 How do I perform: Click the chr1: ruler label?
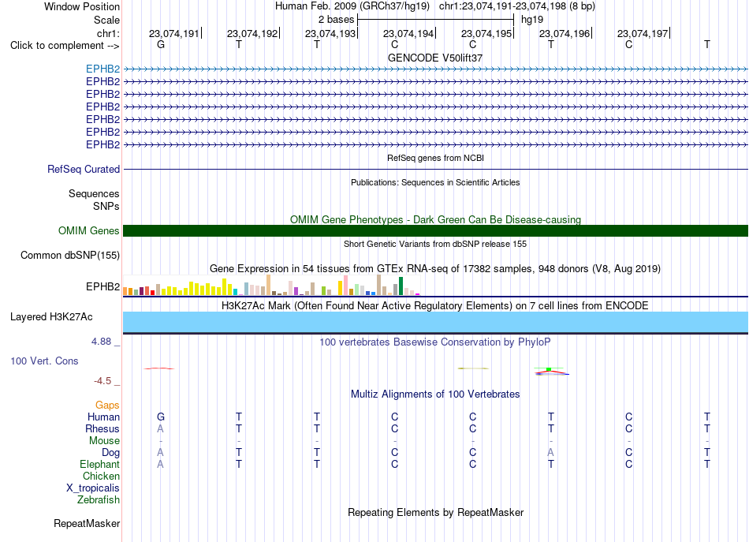[108, 33]
